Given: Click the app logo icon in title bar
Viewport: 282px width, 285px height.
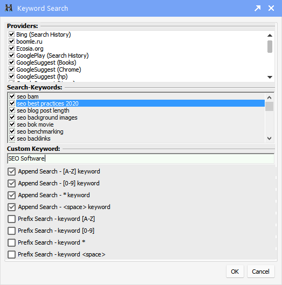Looking at the screenshot, I should pos(9,8).
